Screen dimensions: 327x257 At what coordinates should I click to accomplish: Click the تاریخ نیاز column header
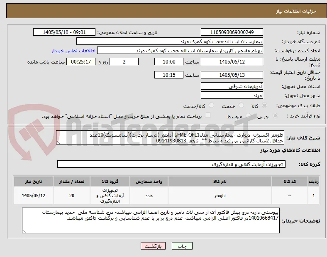coord(33,181)
